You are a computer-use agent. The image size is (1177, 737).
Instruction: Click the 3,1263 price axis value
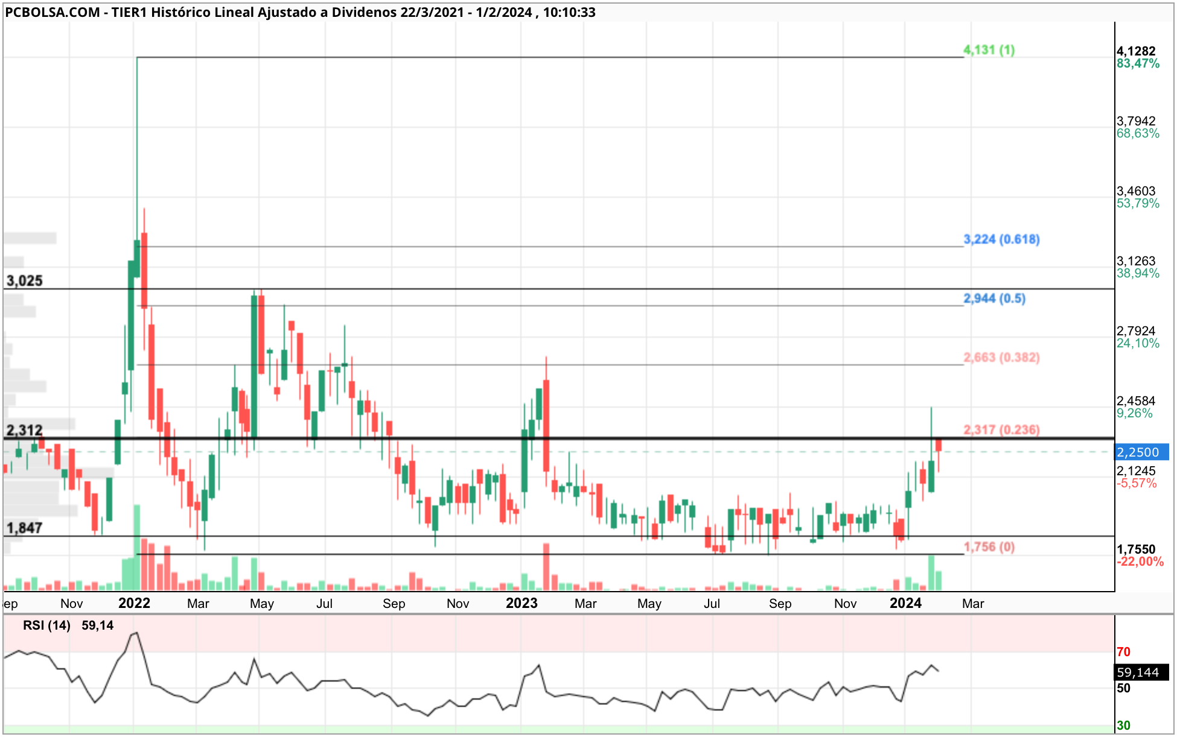tap(1136, 261)
